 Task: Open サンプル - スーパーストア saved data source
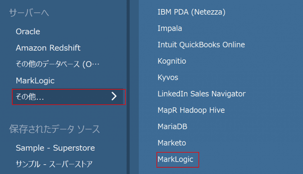point(54,164)
